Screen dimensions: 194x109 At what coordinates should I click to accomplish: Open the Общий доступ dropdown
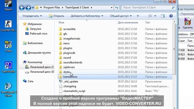(121, 16)
